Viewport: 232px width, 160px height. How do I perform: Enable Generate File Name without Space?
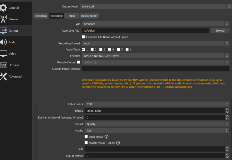pyautogui.click(x=84, y=37)
